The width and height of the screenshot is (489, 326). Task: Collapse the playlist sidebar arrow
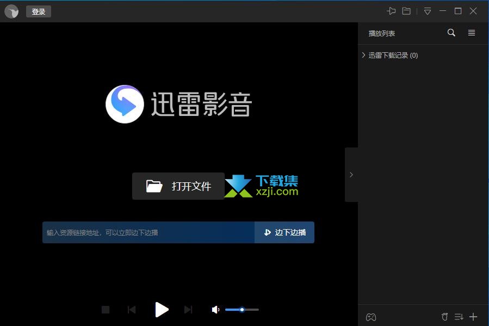click(351, 175)
